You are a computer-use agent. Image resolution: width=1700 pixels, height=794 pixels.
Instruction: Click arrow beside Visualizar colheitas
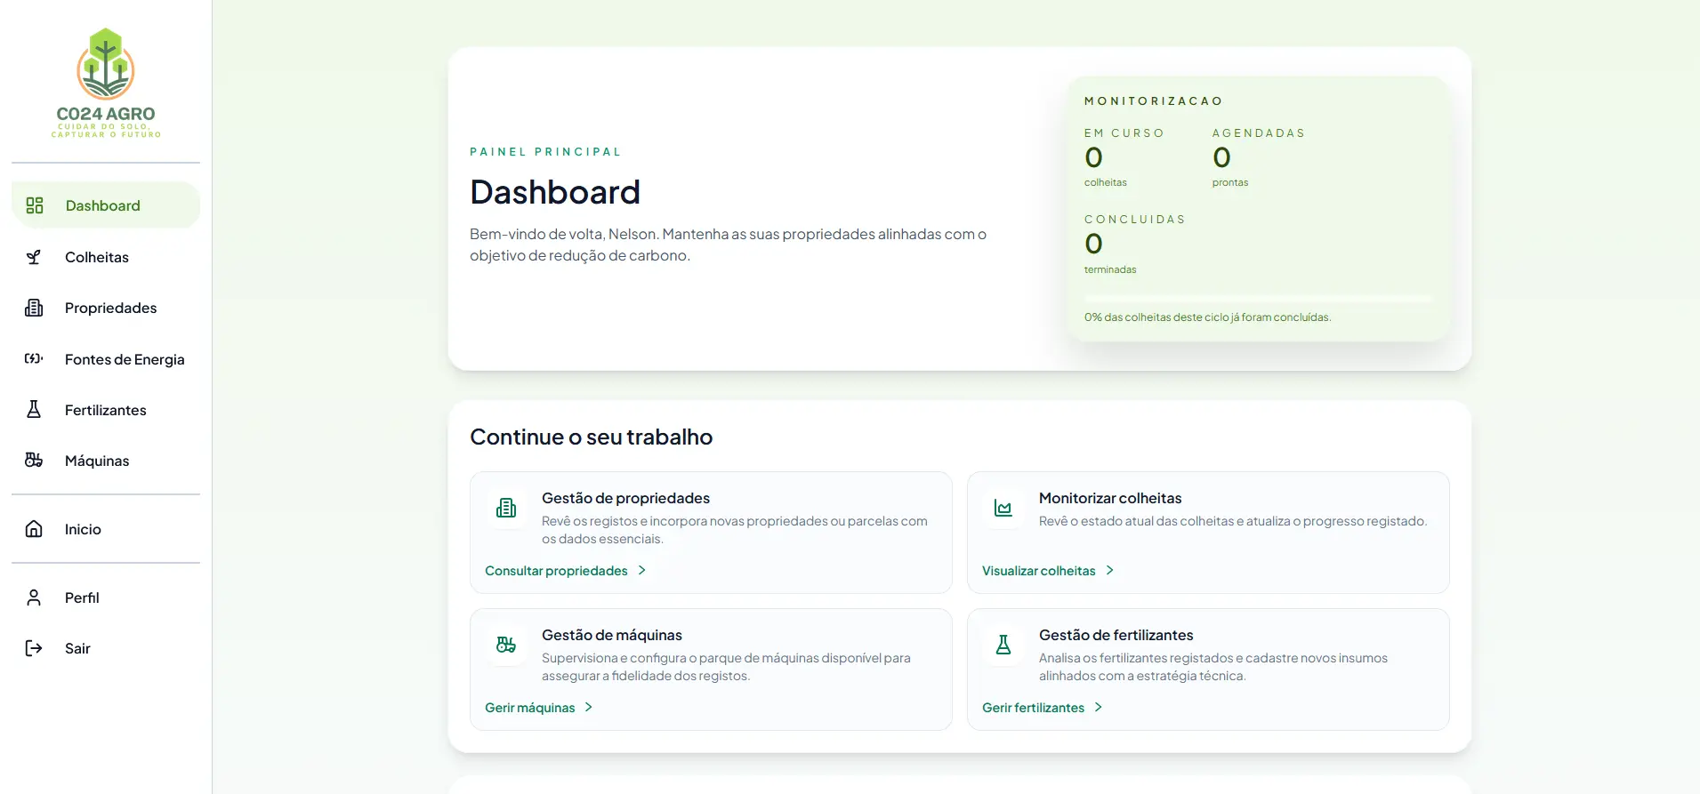pos(1110,570)
